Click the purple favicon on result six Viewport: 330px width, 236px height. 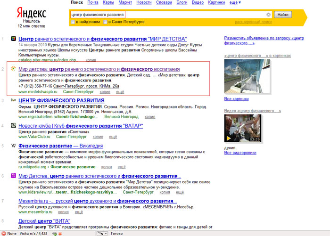click(14, 176)
